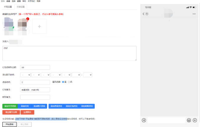This screenshot has height=127, width=200.
Task: Open the 帮助 menu
Action: [24, 1]
